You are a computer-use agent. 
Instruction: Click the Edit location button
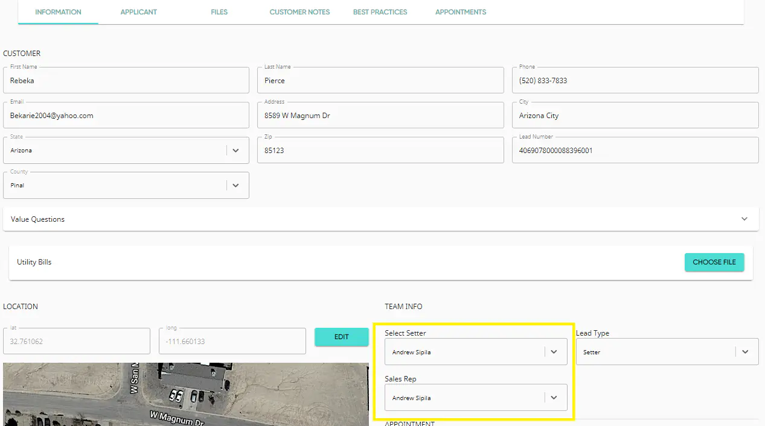(x=342, y=337)
